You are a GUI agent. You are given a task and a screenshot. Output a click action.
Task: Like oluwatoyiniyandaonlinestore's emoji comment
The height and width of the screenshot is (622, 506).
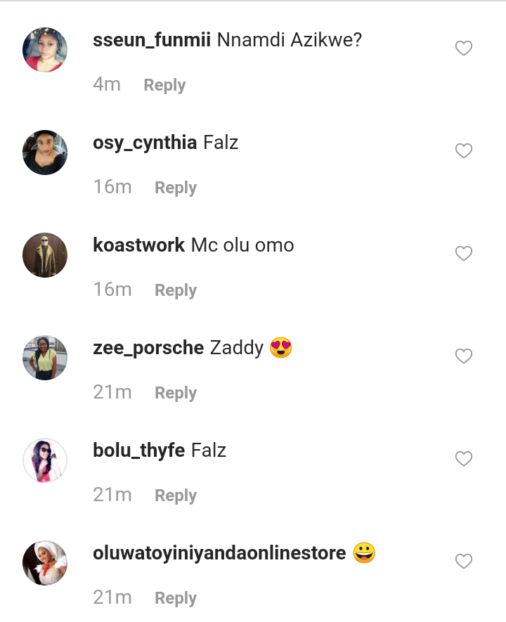coord(463,562)
